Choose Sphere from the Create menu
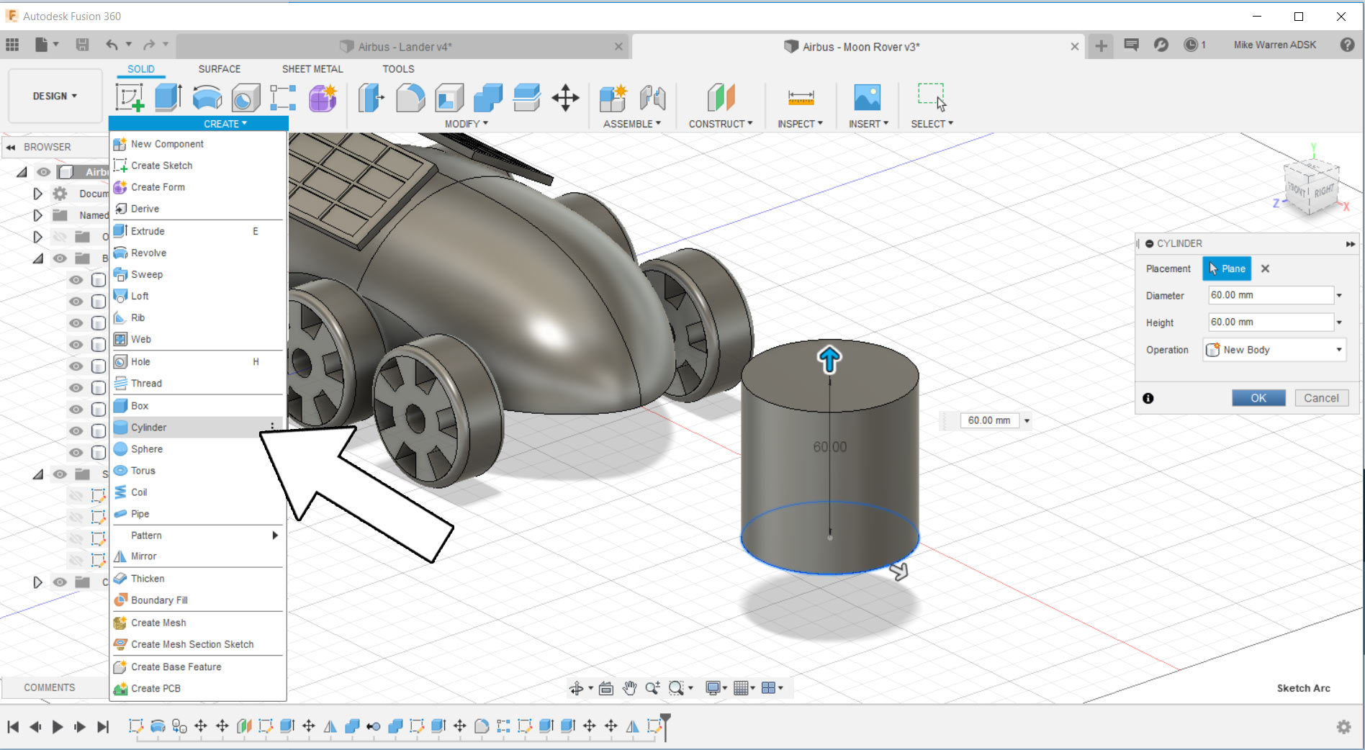The height and width of the screenshot is (750, 1365). tap(147, 449)
